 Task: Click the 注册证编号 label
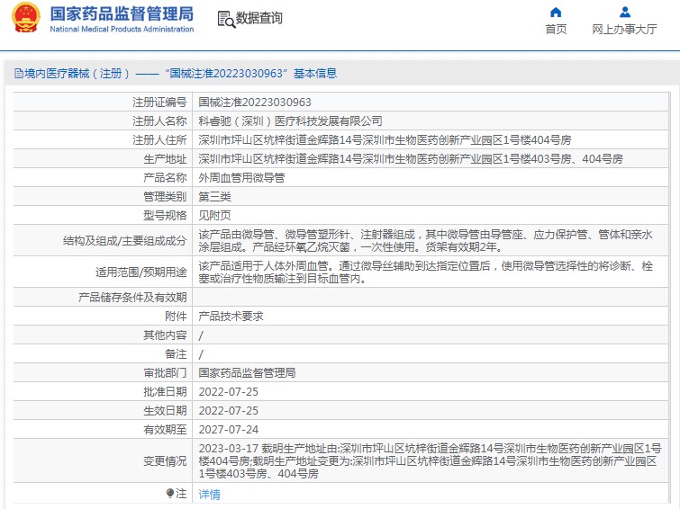(x=159, y=103)
